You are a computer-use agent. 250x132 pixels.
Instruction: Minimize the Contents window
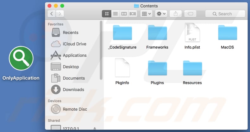[x=56, y=6]
